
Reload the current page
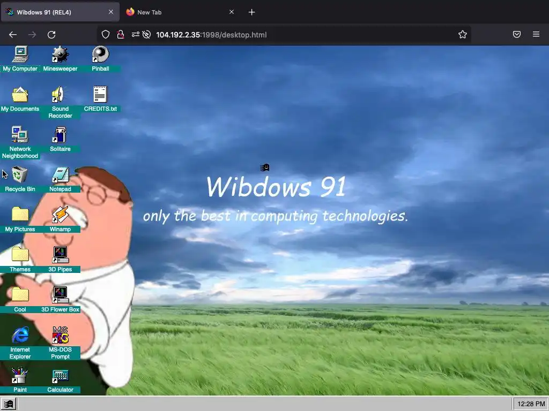[51, 35]
